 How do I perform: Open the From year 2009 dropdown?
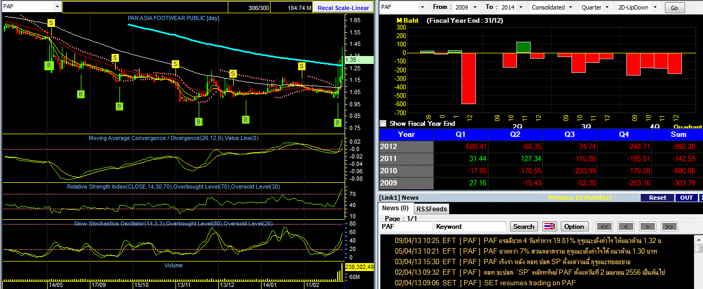[x=474, y=7]
